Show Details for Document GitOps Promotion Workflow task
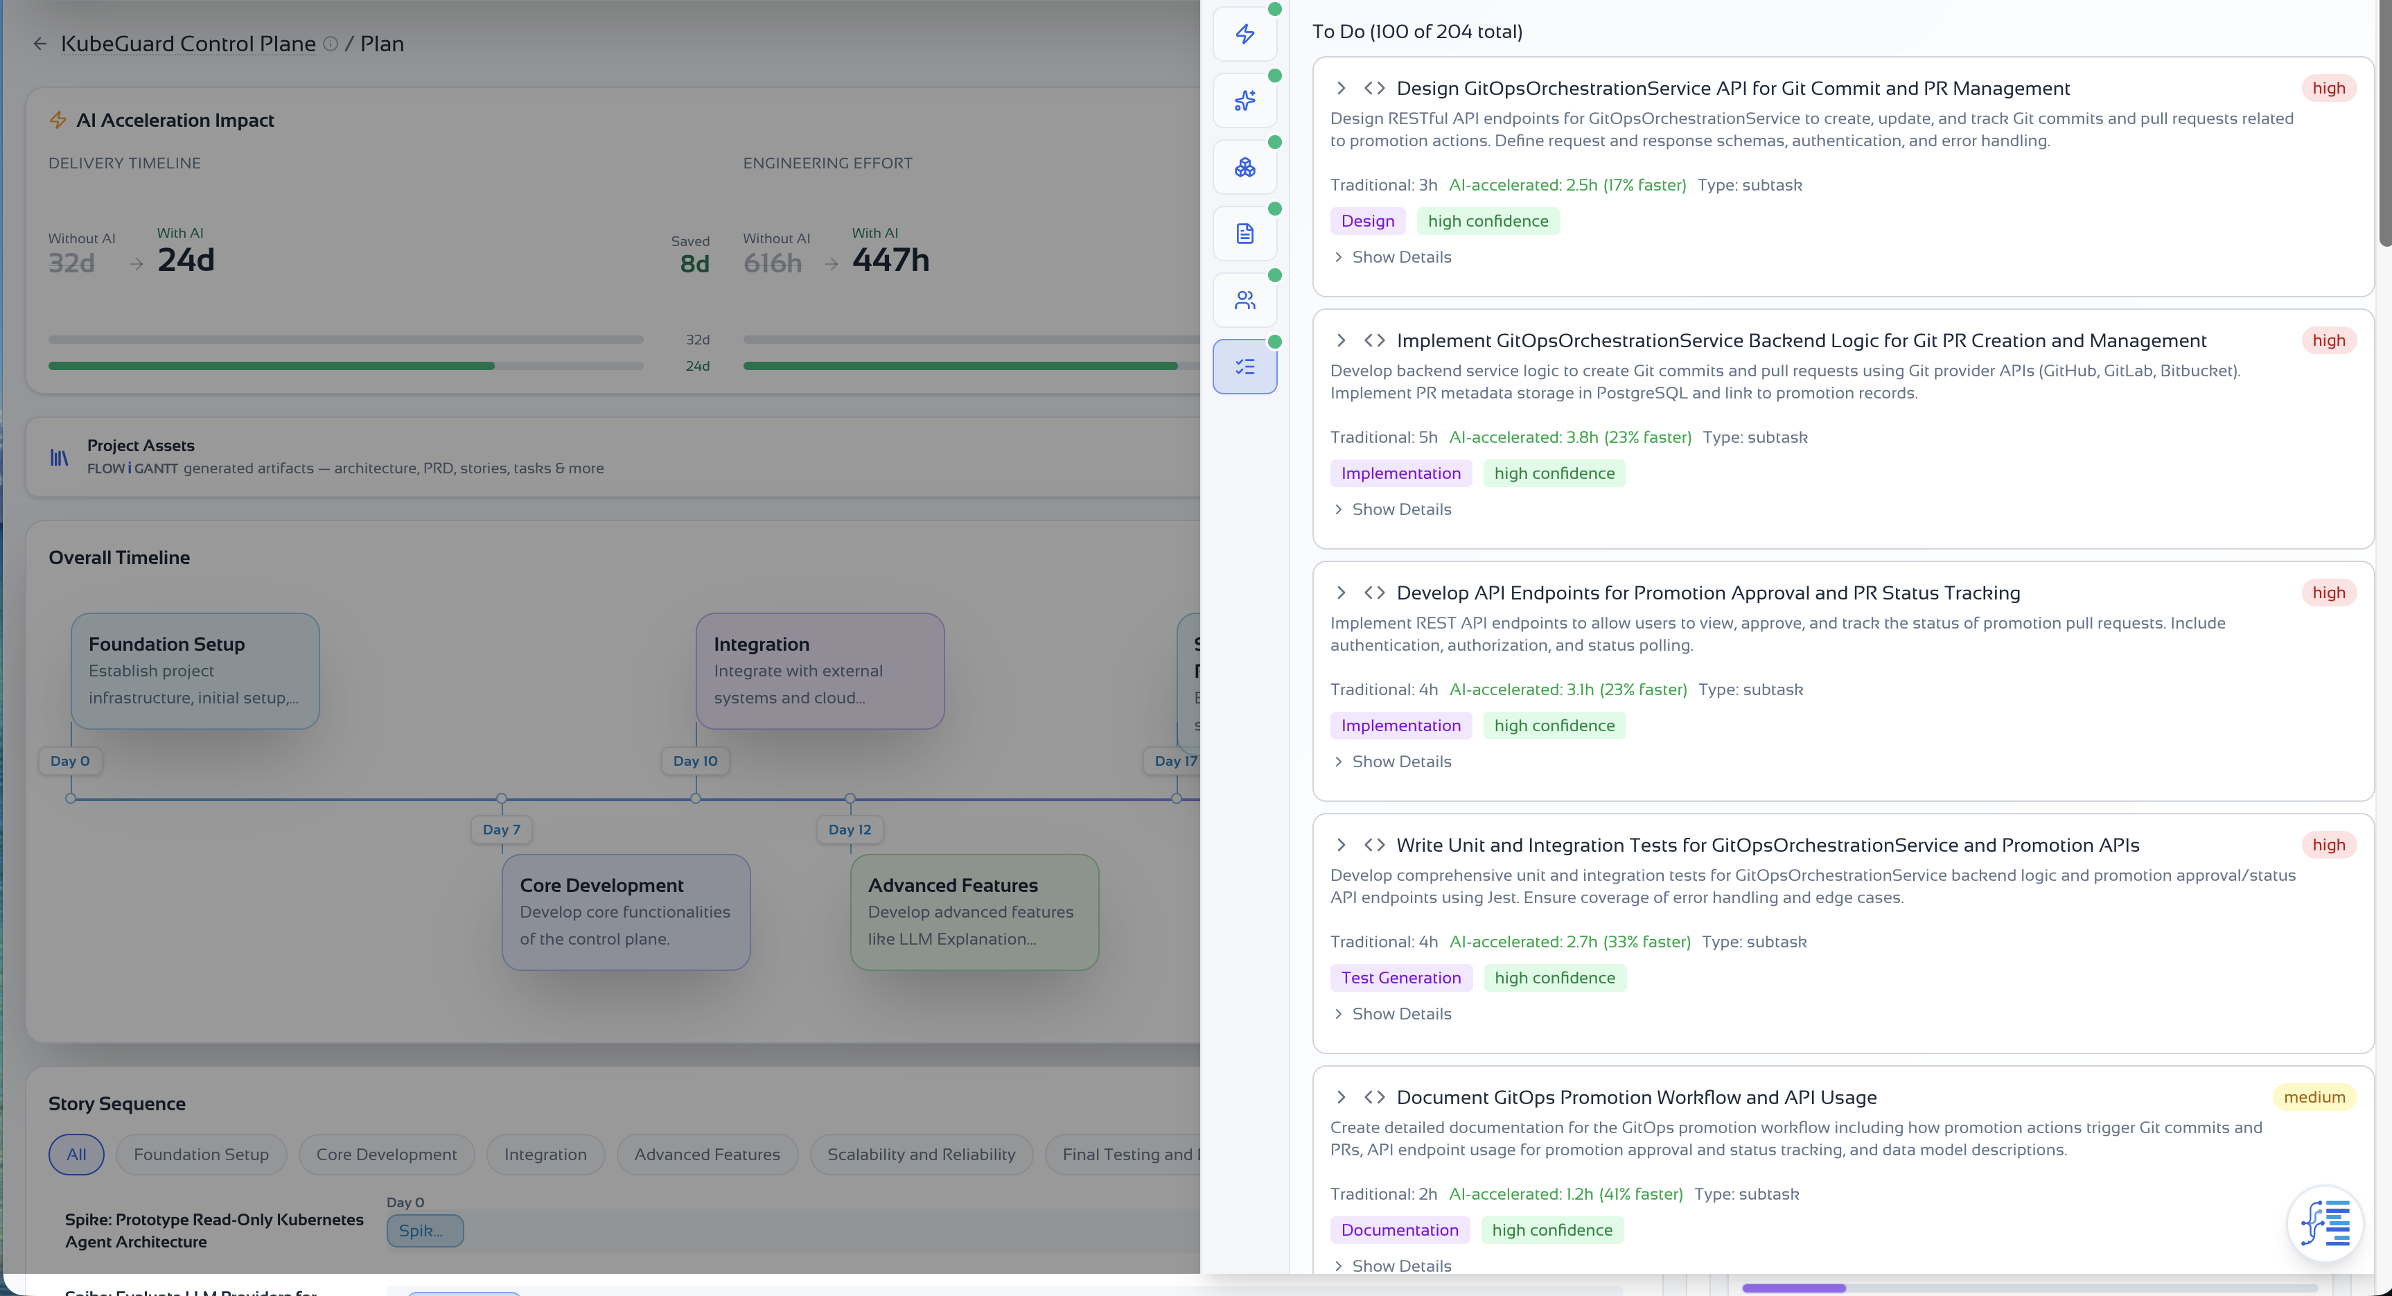The width and height of the screenshot is (2392, 1296). [x=1392, y=1266]
